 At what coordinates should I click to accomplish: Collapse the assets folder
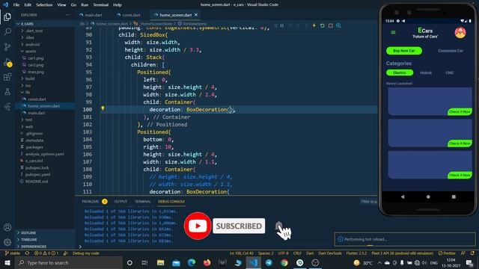point(45,52)
